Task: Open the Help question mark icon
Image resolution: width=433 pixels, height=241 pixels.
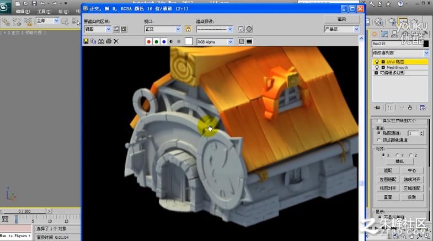Action: click(x=400, y=4)
